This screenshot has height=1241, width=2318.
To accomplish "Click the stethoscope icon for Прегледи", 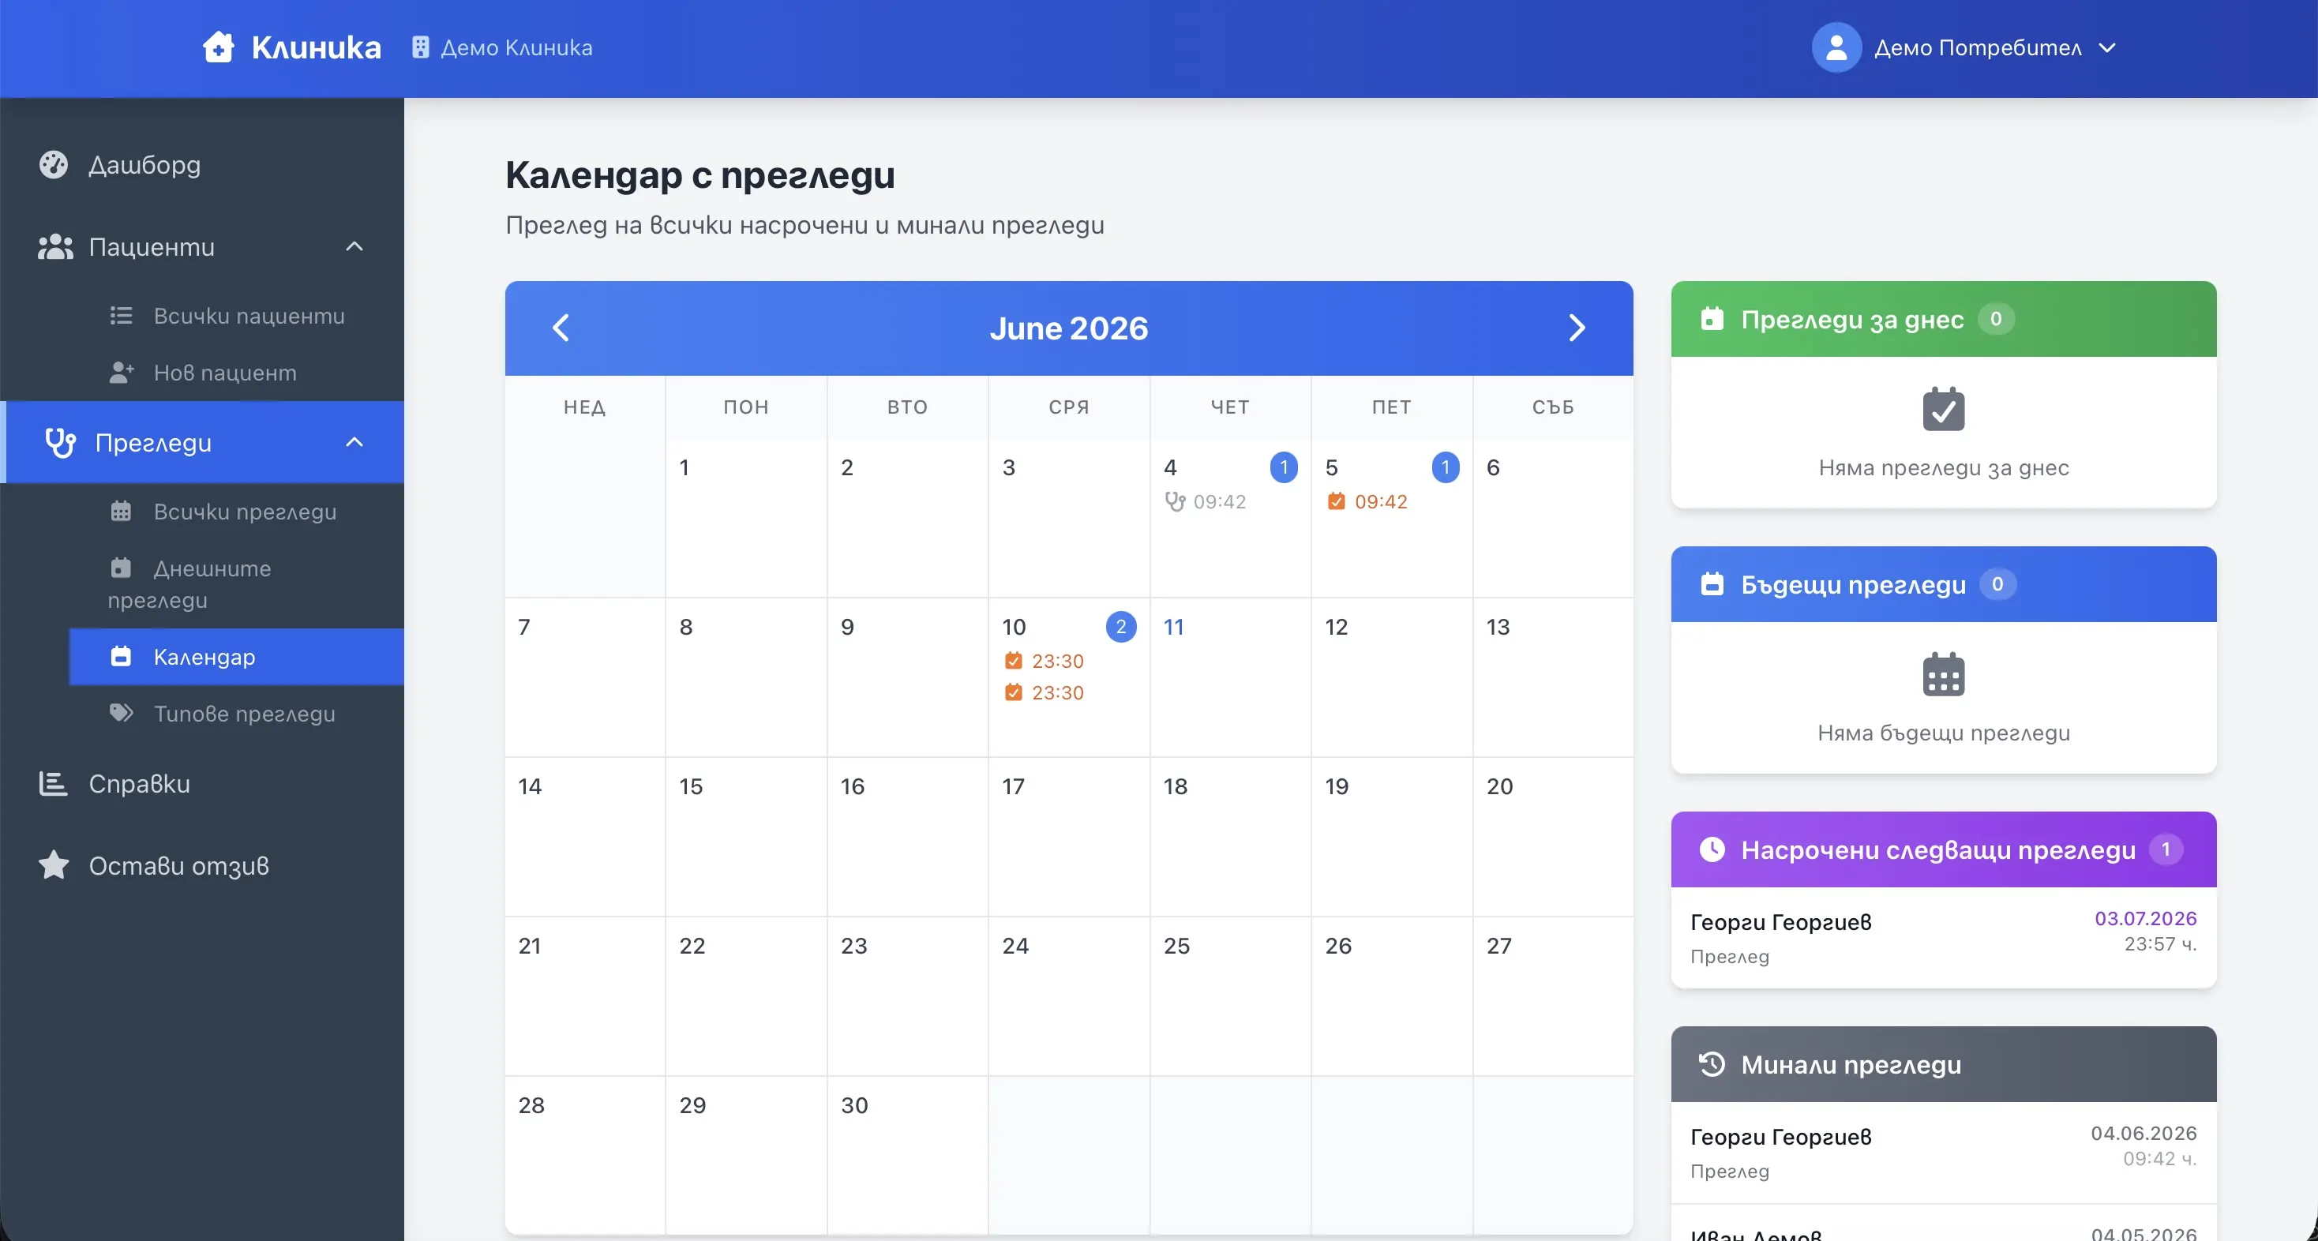I will click(x=60, y=443).
